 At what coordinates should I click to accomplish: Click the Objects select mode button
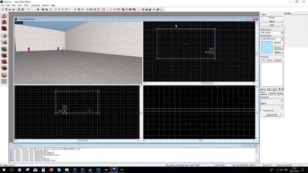[x=272, y=21]
